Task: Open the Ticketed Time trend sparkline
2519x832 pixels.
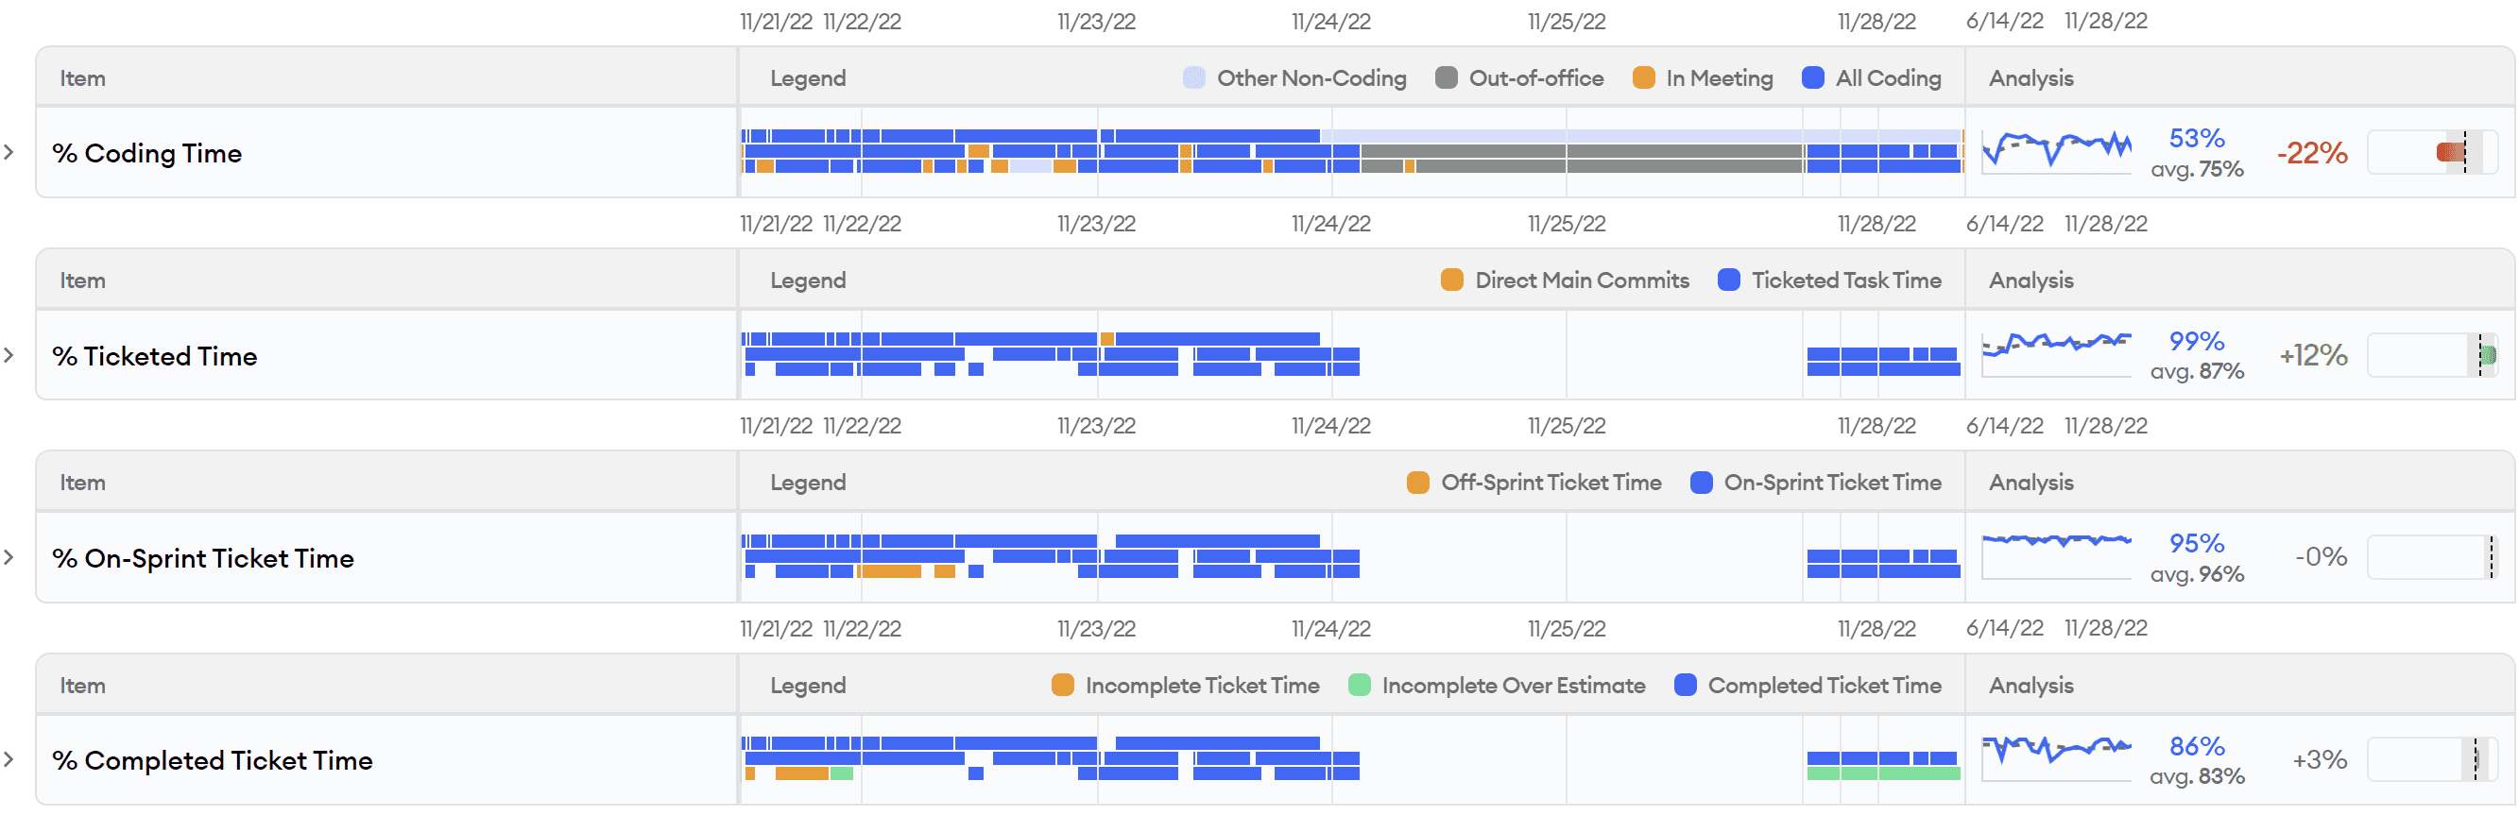Action: pyautogui.click(x=2056, y=354)
